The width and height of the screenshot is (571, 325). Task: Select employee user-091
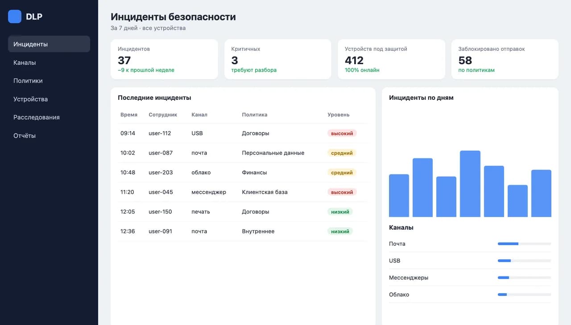pyautogui.click(x=160, y=231)
